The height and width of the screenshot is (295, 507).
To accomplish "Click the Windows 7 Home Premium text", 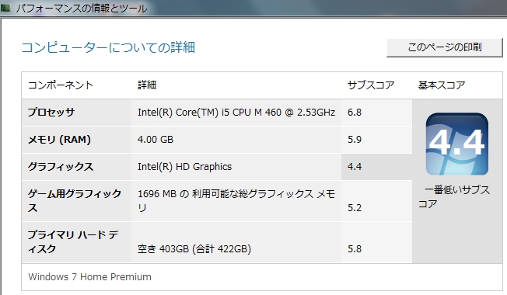I will (89, 277).
